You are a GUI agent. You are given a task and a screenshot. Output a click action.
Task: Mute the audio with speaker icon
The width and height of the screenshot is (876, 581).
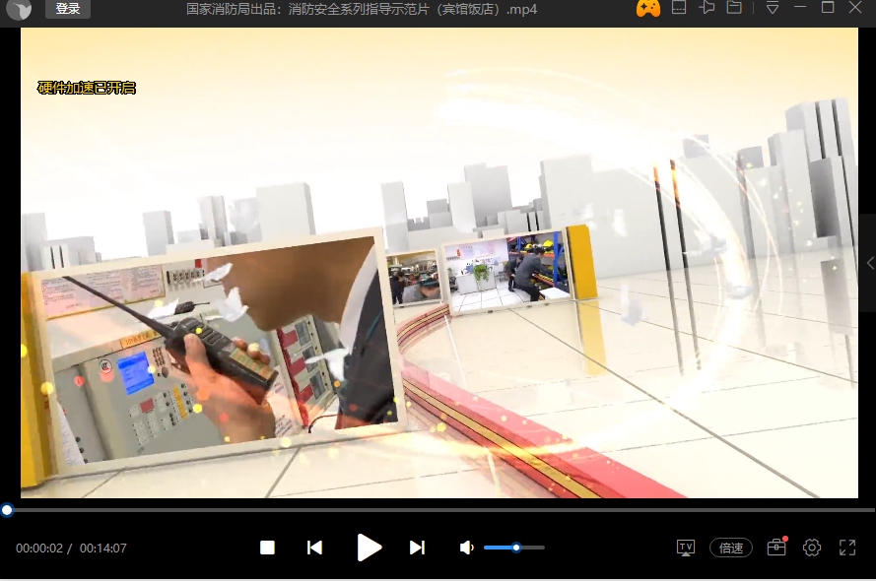pyautogui.click(x=467, y=548)
